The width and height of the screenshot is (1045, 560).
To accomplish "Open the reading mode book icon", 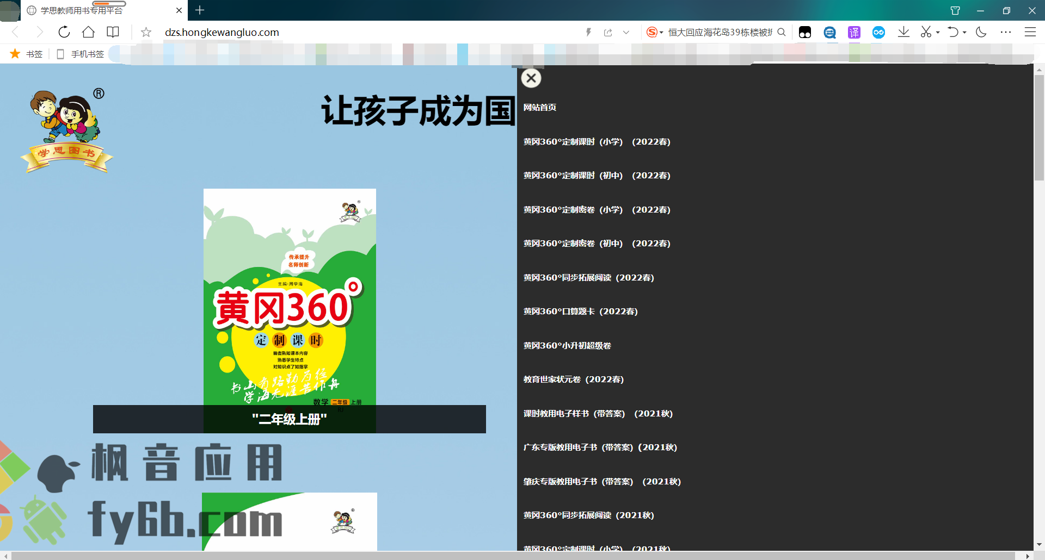I will [x=113, y=32].
